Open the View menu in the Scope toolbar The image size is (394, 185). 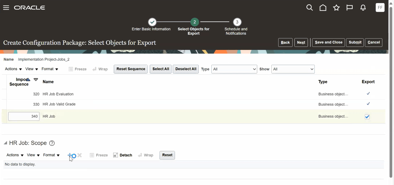[x=31, y=155]
